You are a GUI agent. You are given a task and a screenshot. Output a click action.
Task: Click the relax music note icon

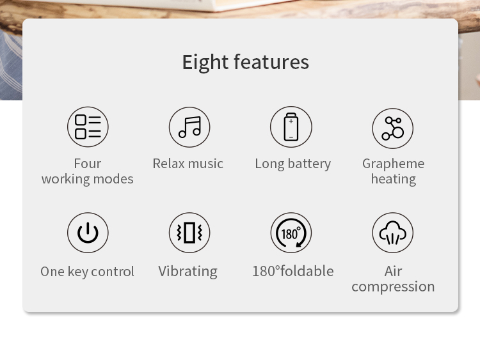pyautogui.click(x=189, y=127)
